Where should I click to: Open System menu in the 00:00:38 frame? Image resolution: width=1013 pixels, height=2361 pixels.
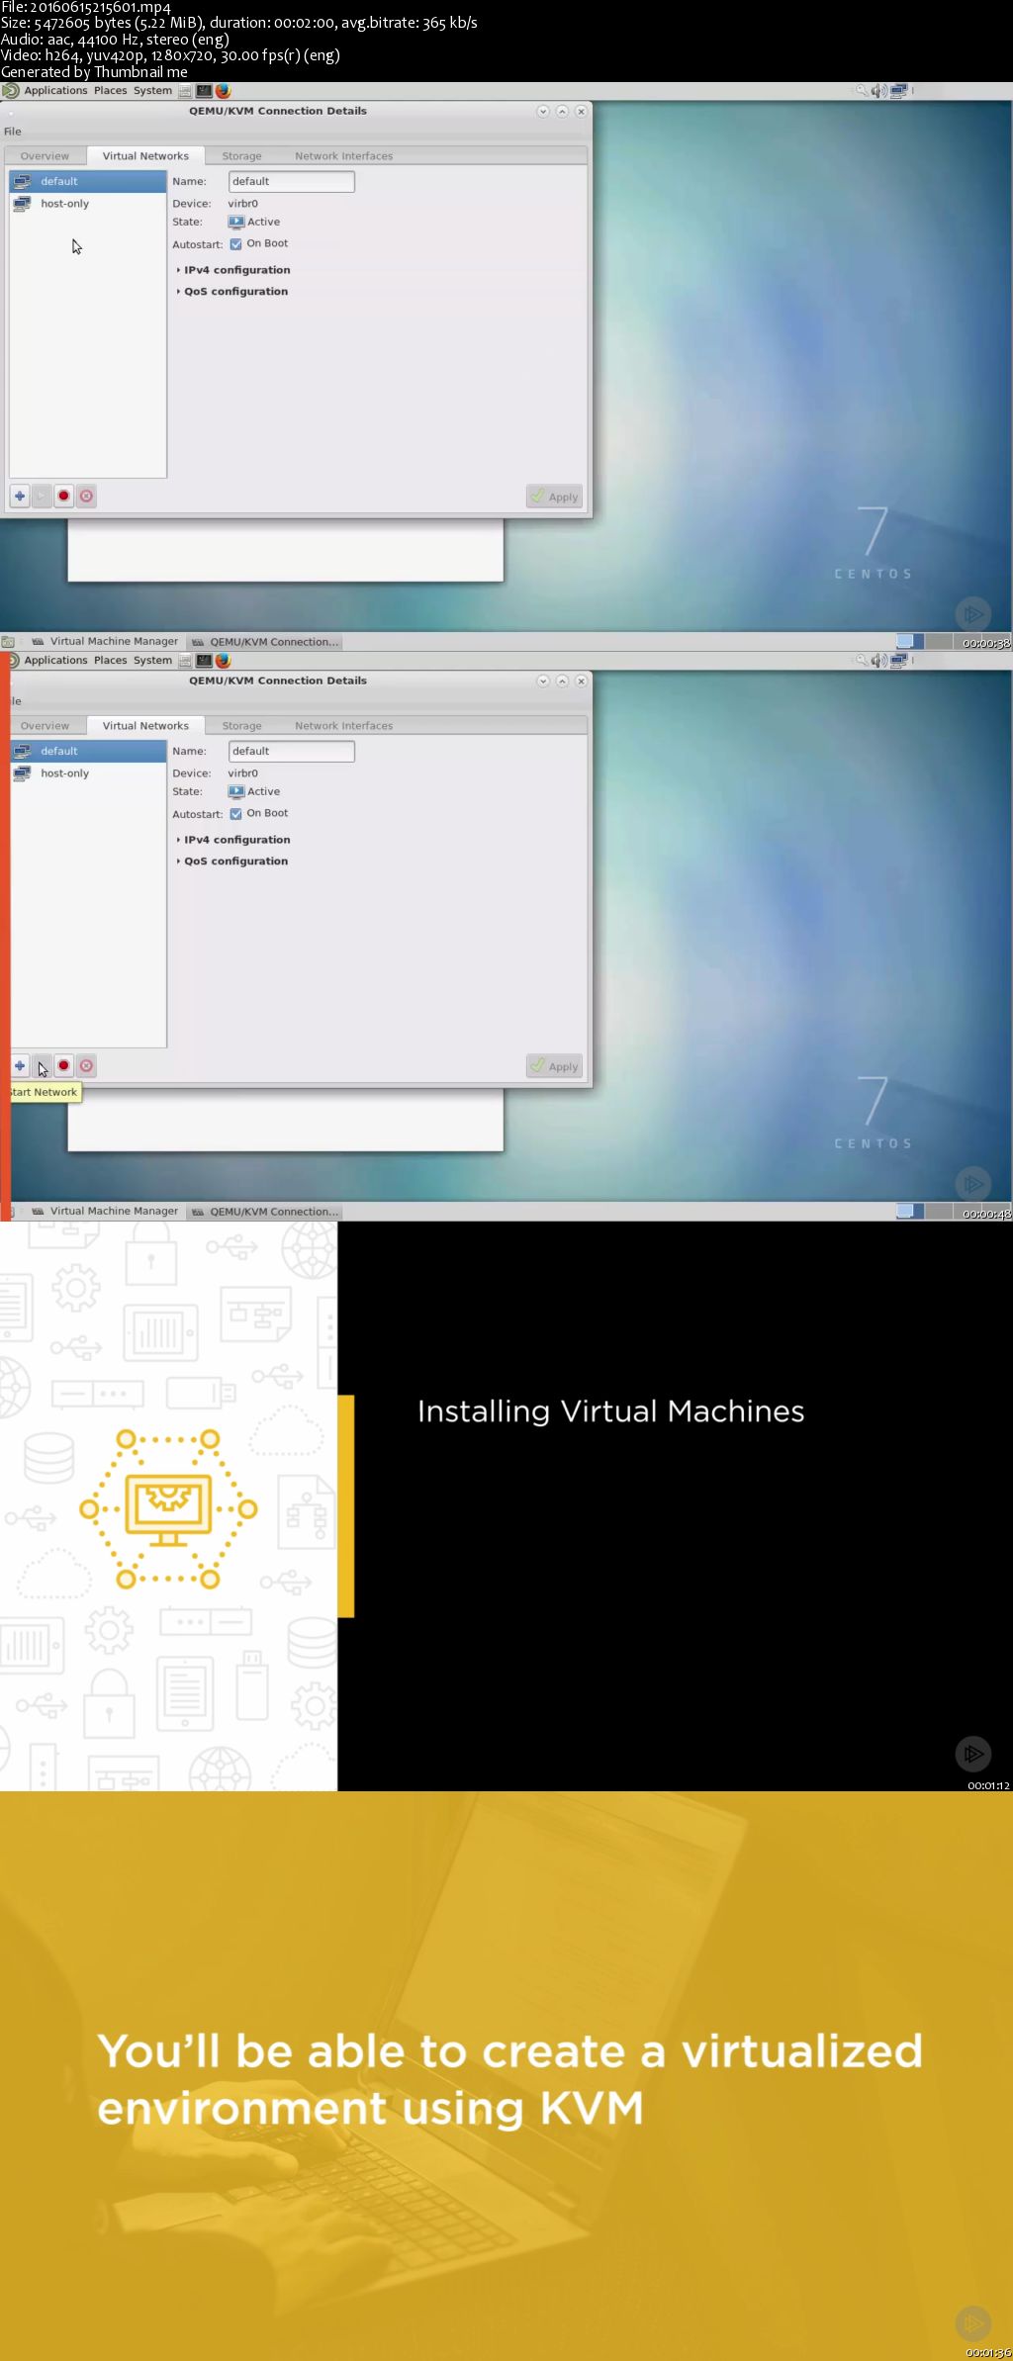(x=152, y=91)
